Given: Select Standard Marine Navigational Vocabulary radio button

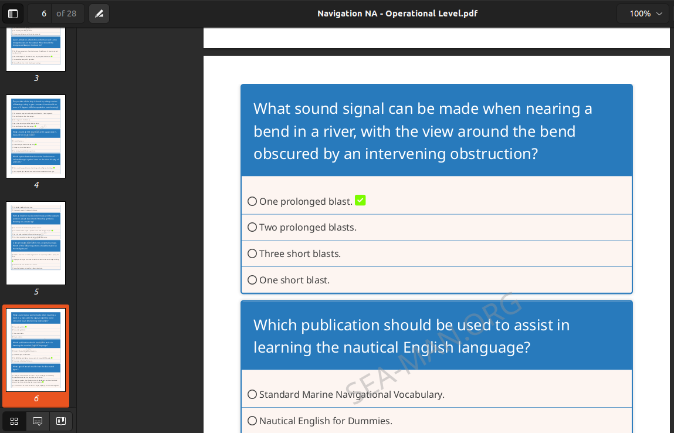Looking at the screenshot, I should [252, 394].
